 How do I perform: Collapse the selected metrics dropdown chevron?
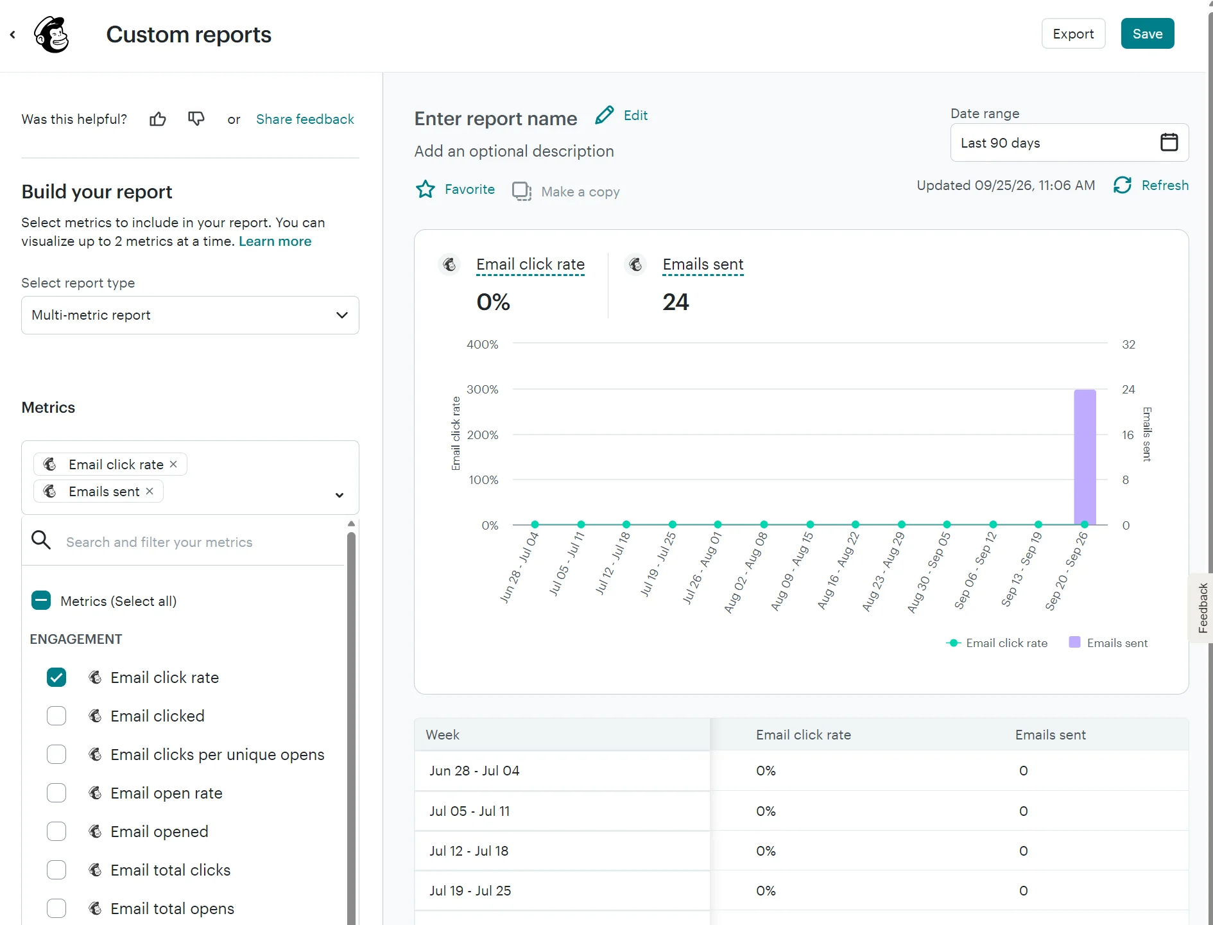tap(340, 495)
